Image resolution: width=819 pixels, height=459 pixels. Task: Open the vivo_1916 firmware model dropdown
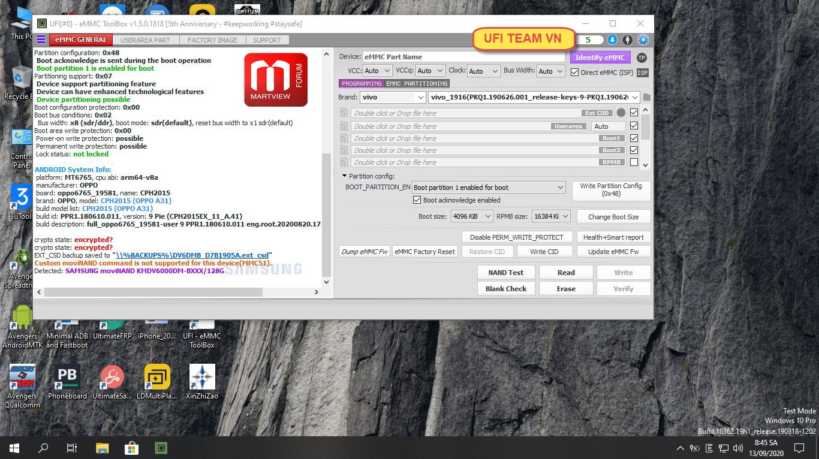pyautogui.click(x=534, y=97)
